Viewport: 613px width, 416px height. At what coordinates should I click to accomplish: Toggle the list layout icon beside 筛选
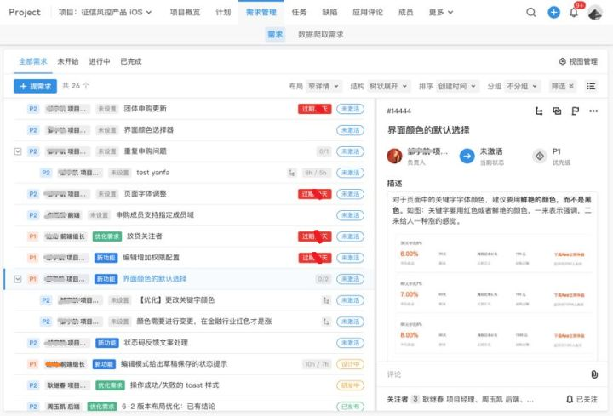591,86
